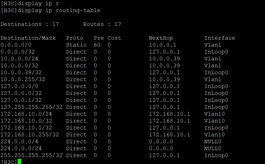Click the 'NextHop' column header
Image resolution: width=265 pixels, height=164 pixels.
click(161, 38)
